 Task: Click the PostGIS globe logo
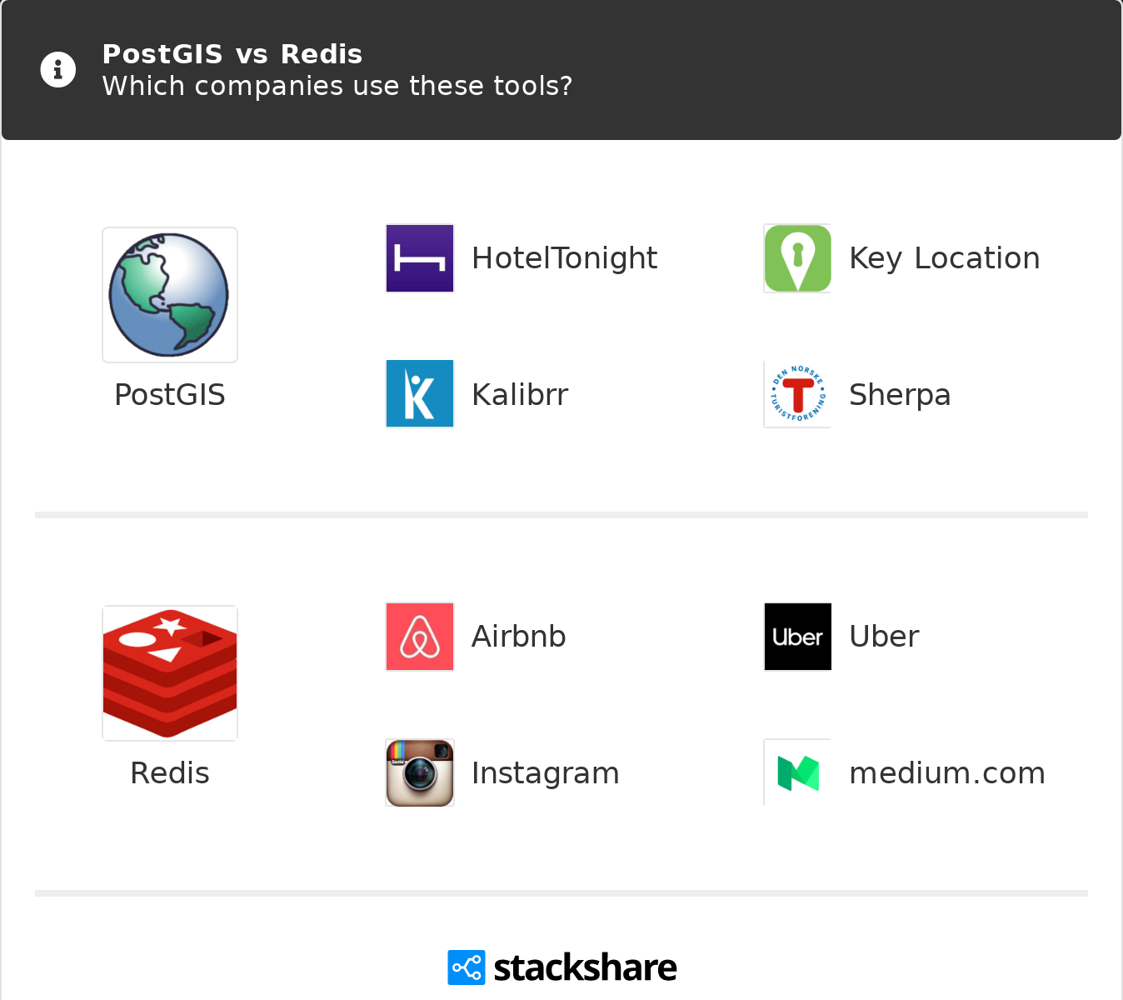pyautogui.click(x=170, y=295)
